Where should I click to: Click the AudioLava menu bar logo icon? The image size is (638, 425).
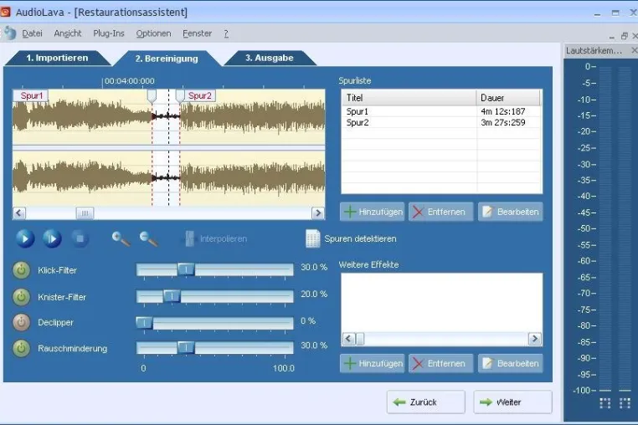coord(9,33)
